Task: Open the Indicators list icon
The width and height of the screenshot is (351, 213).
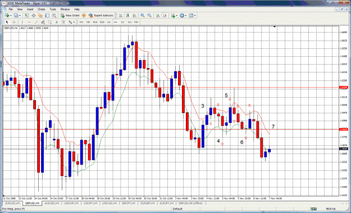Action: pos(173,15)
